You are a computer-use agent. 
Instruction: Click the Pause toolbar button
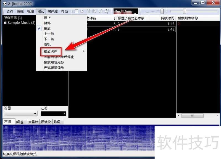pos(88,11)
